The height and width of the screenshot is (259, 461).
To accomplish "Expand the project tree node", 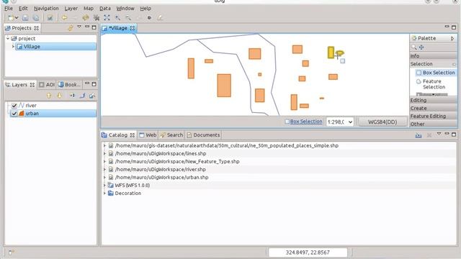I will pyautogui.click(x=8, y=38).
